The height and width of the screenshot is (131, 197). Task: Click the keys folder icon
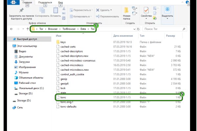(x=58, y=42)
